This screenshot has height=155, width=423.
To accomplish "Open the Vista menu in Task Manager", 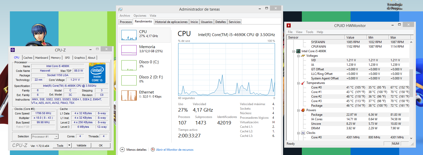I will click(x=153, y=16).
